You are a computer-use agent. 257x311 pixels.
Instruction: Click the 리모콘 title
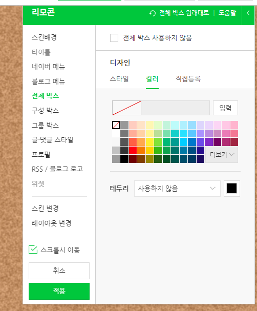pyautogui.click(x=43, y=12)
